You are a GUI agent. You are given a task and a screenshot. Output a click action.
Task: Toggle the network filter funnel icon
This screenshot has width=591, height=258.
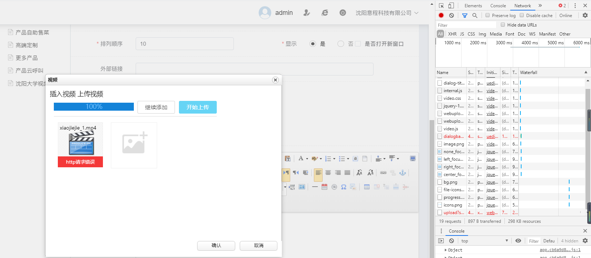(x=464, y=15)
